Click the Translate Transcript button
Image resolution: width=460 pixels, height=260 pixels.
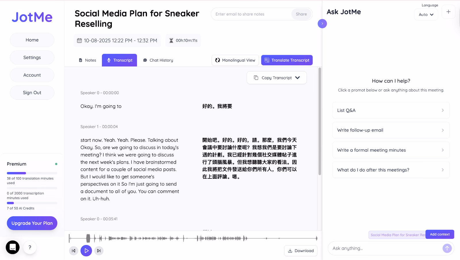pyautogui.click(x=287, y=60)
